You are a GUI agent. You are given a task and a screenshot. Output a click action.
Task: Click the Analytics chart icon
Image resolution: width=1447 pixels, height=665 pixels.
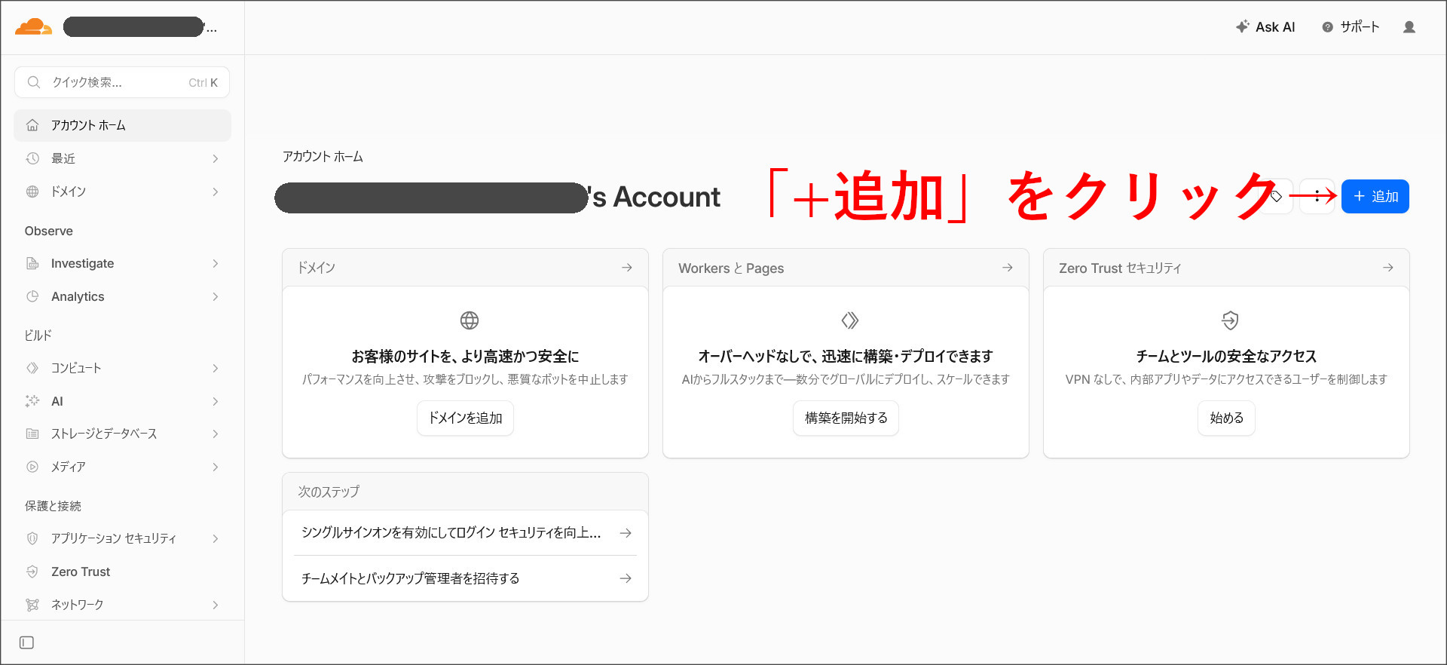(32, 296)
